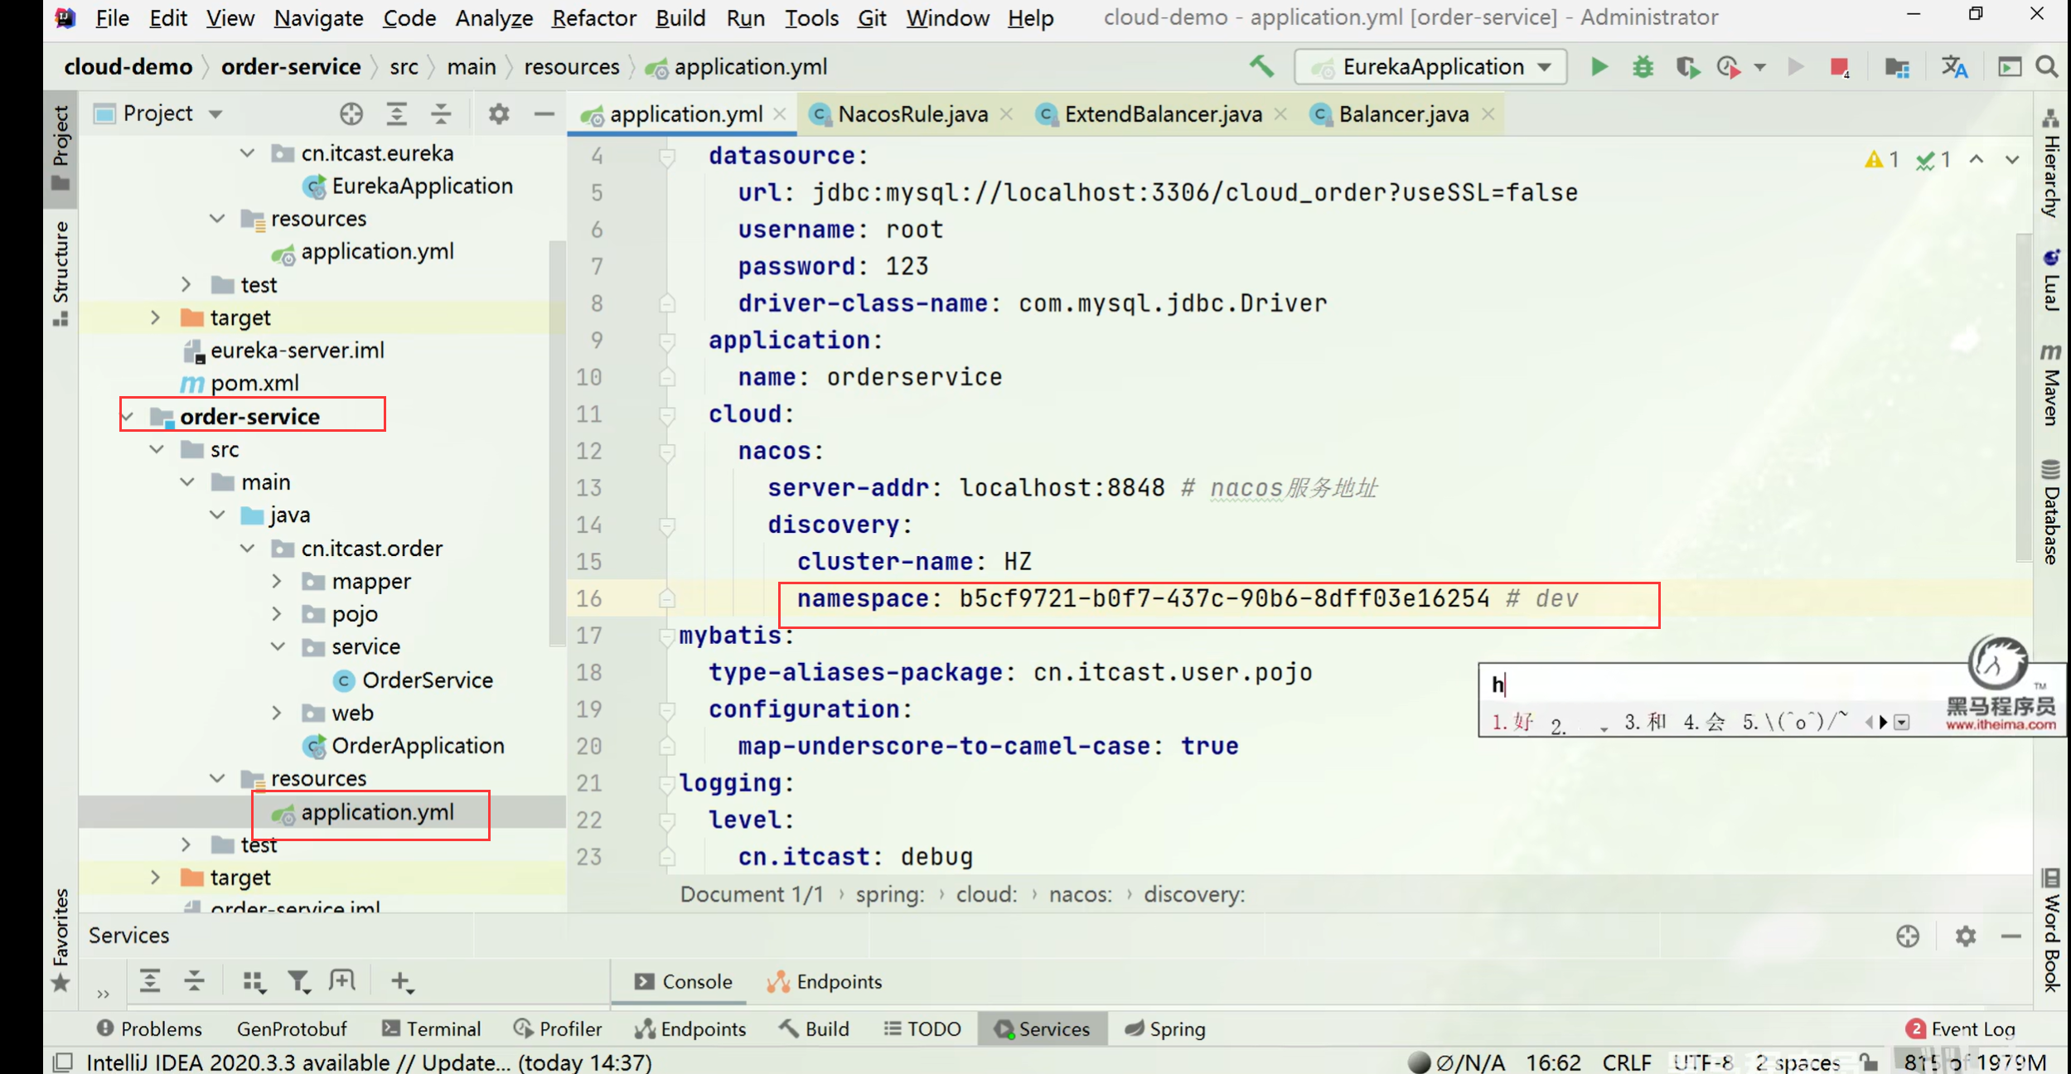Expand the mapper folder
2071x1074 pixels.
277,582
